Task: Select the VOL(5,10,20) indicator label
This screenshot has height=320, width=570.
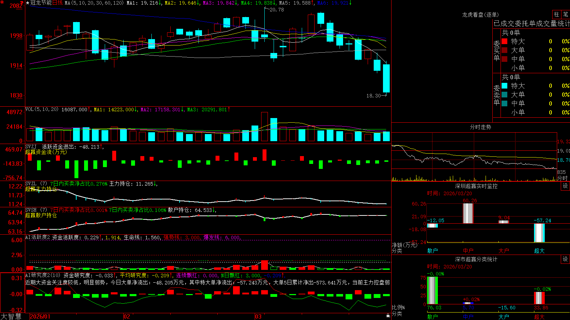Action: pyautogui.click(x=42, y=110)
